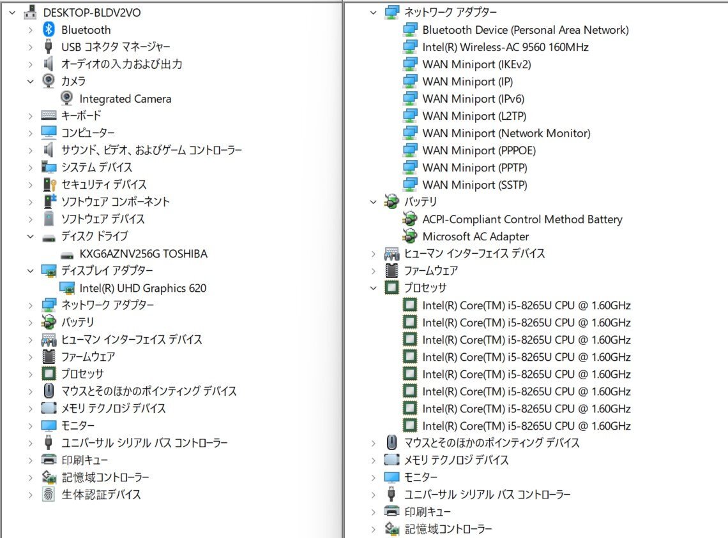Click the 生体認証デバイス fingerprint icon
This screenshot has width=728, height=538.
point(49,495)
